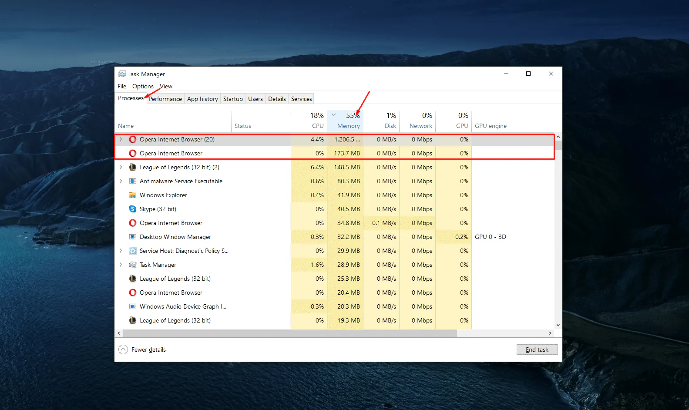Click the Network column header
The width and height of the screenshot is (689, 410).
(x=417, y=121)
